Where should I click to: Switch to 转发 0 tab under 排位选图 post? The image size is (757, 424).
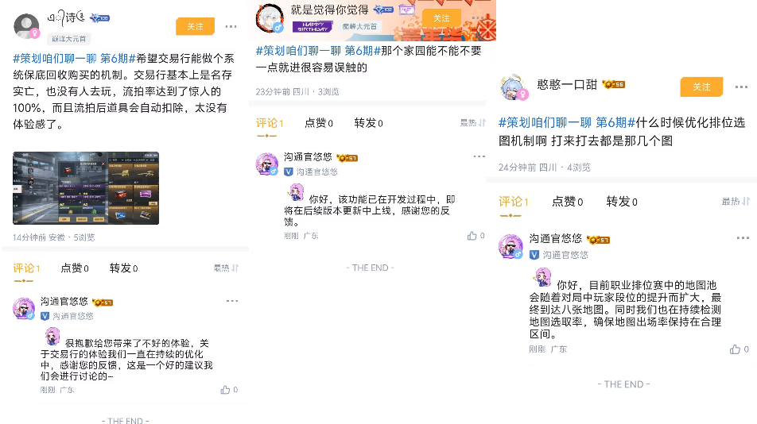coord(622,202)
